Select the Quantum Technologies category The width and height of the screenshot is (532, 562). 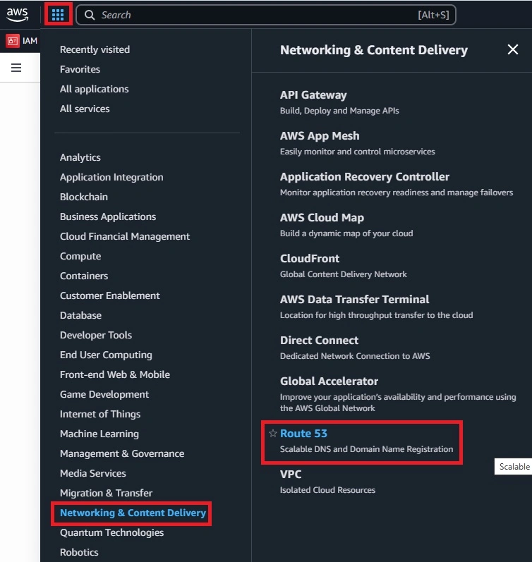(x=112, y=532)
